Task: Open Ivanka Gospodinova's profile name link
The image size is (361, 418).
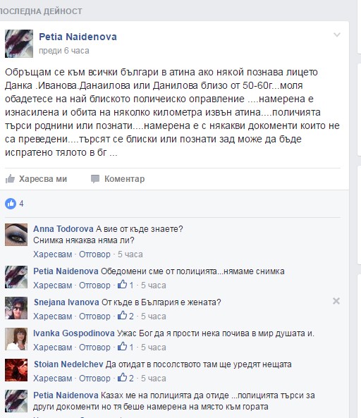Action: point(74,333)
